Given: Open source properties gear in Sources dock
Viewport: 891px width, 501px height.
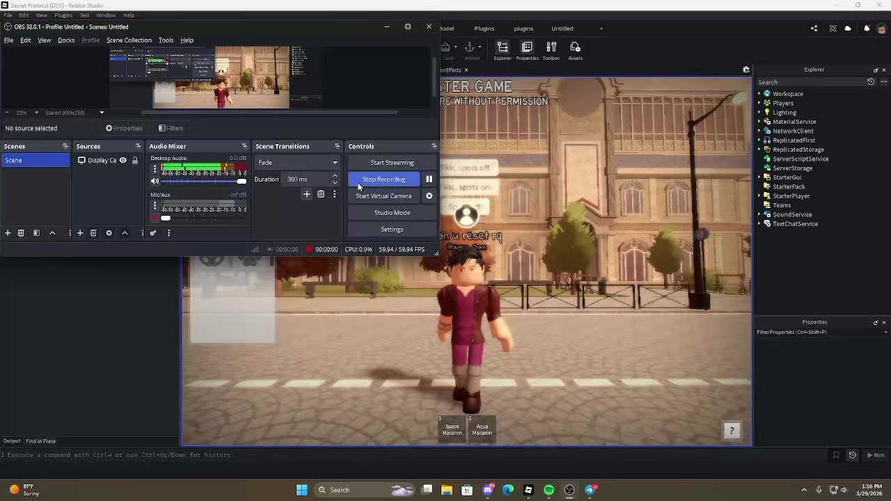Looking at the screenshot, I should (109, 233).
